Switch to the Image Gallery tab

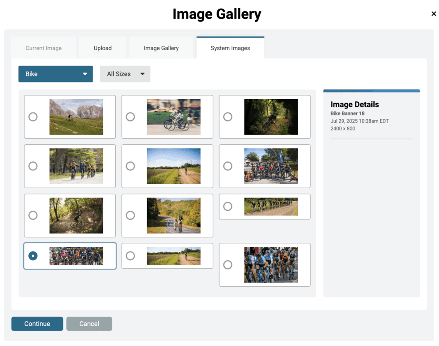tap(161, 48)
